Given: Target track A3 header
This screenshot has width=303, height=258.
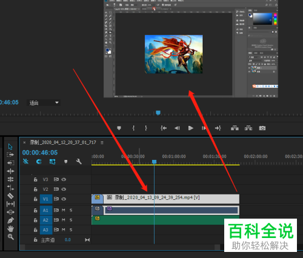Looking at the screenshot, I should tap(46, 230).
